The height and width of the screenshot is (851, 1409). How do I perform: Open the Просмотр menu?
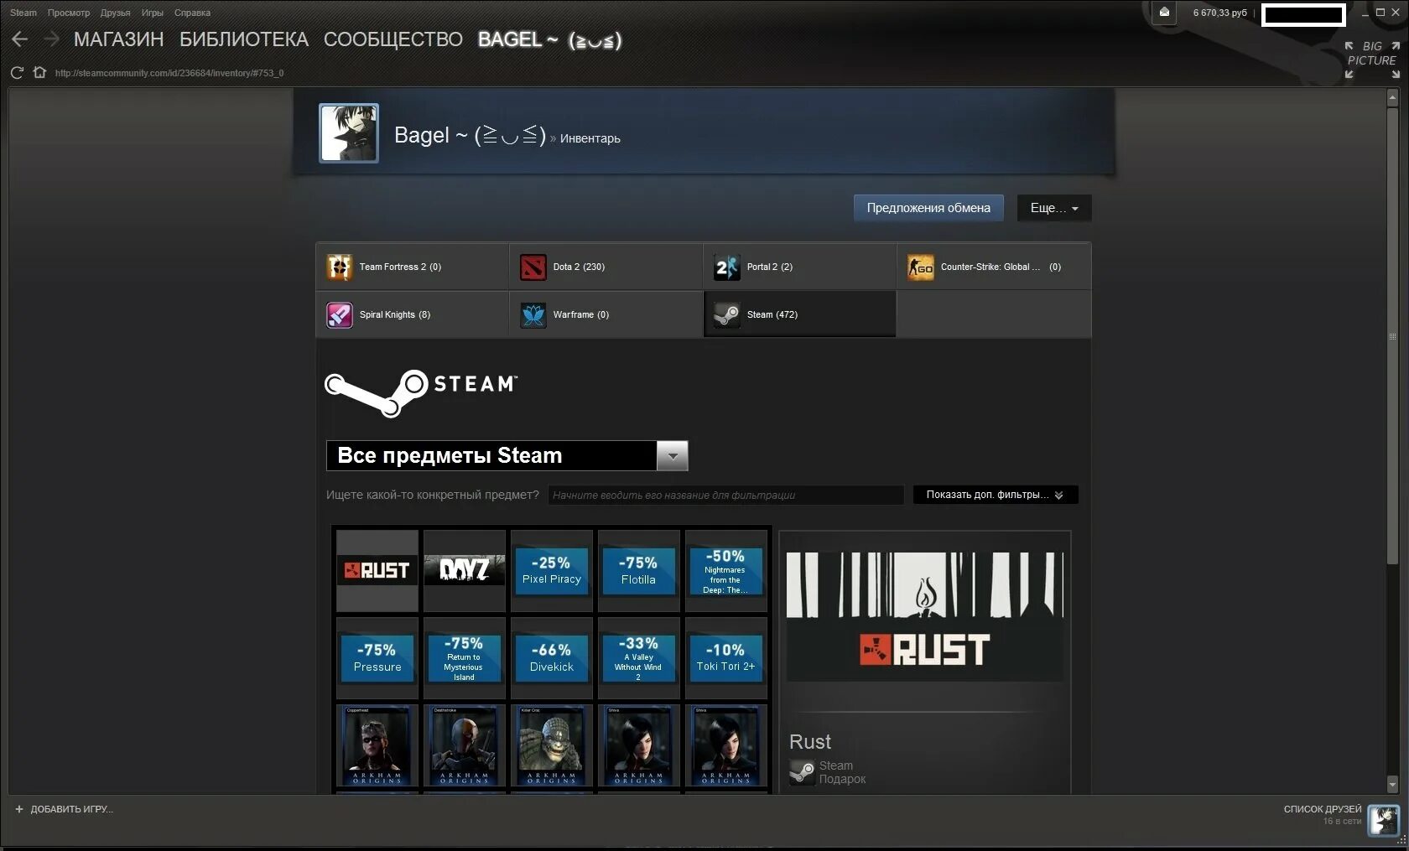[x=69, y=13]
